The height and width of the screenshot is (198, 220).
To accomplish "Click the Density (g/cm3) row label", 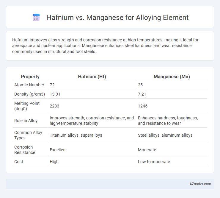I will pyautogui.click(x=30, y=94).
